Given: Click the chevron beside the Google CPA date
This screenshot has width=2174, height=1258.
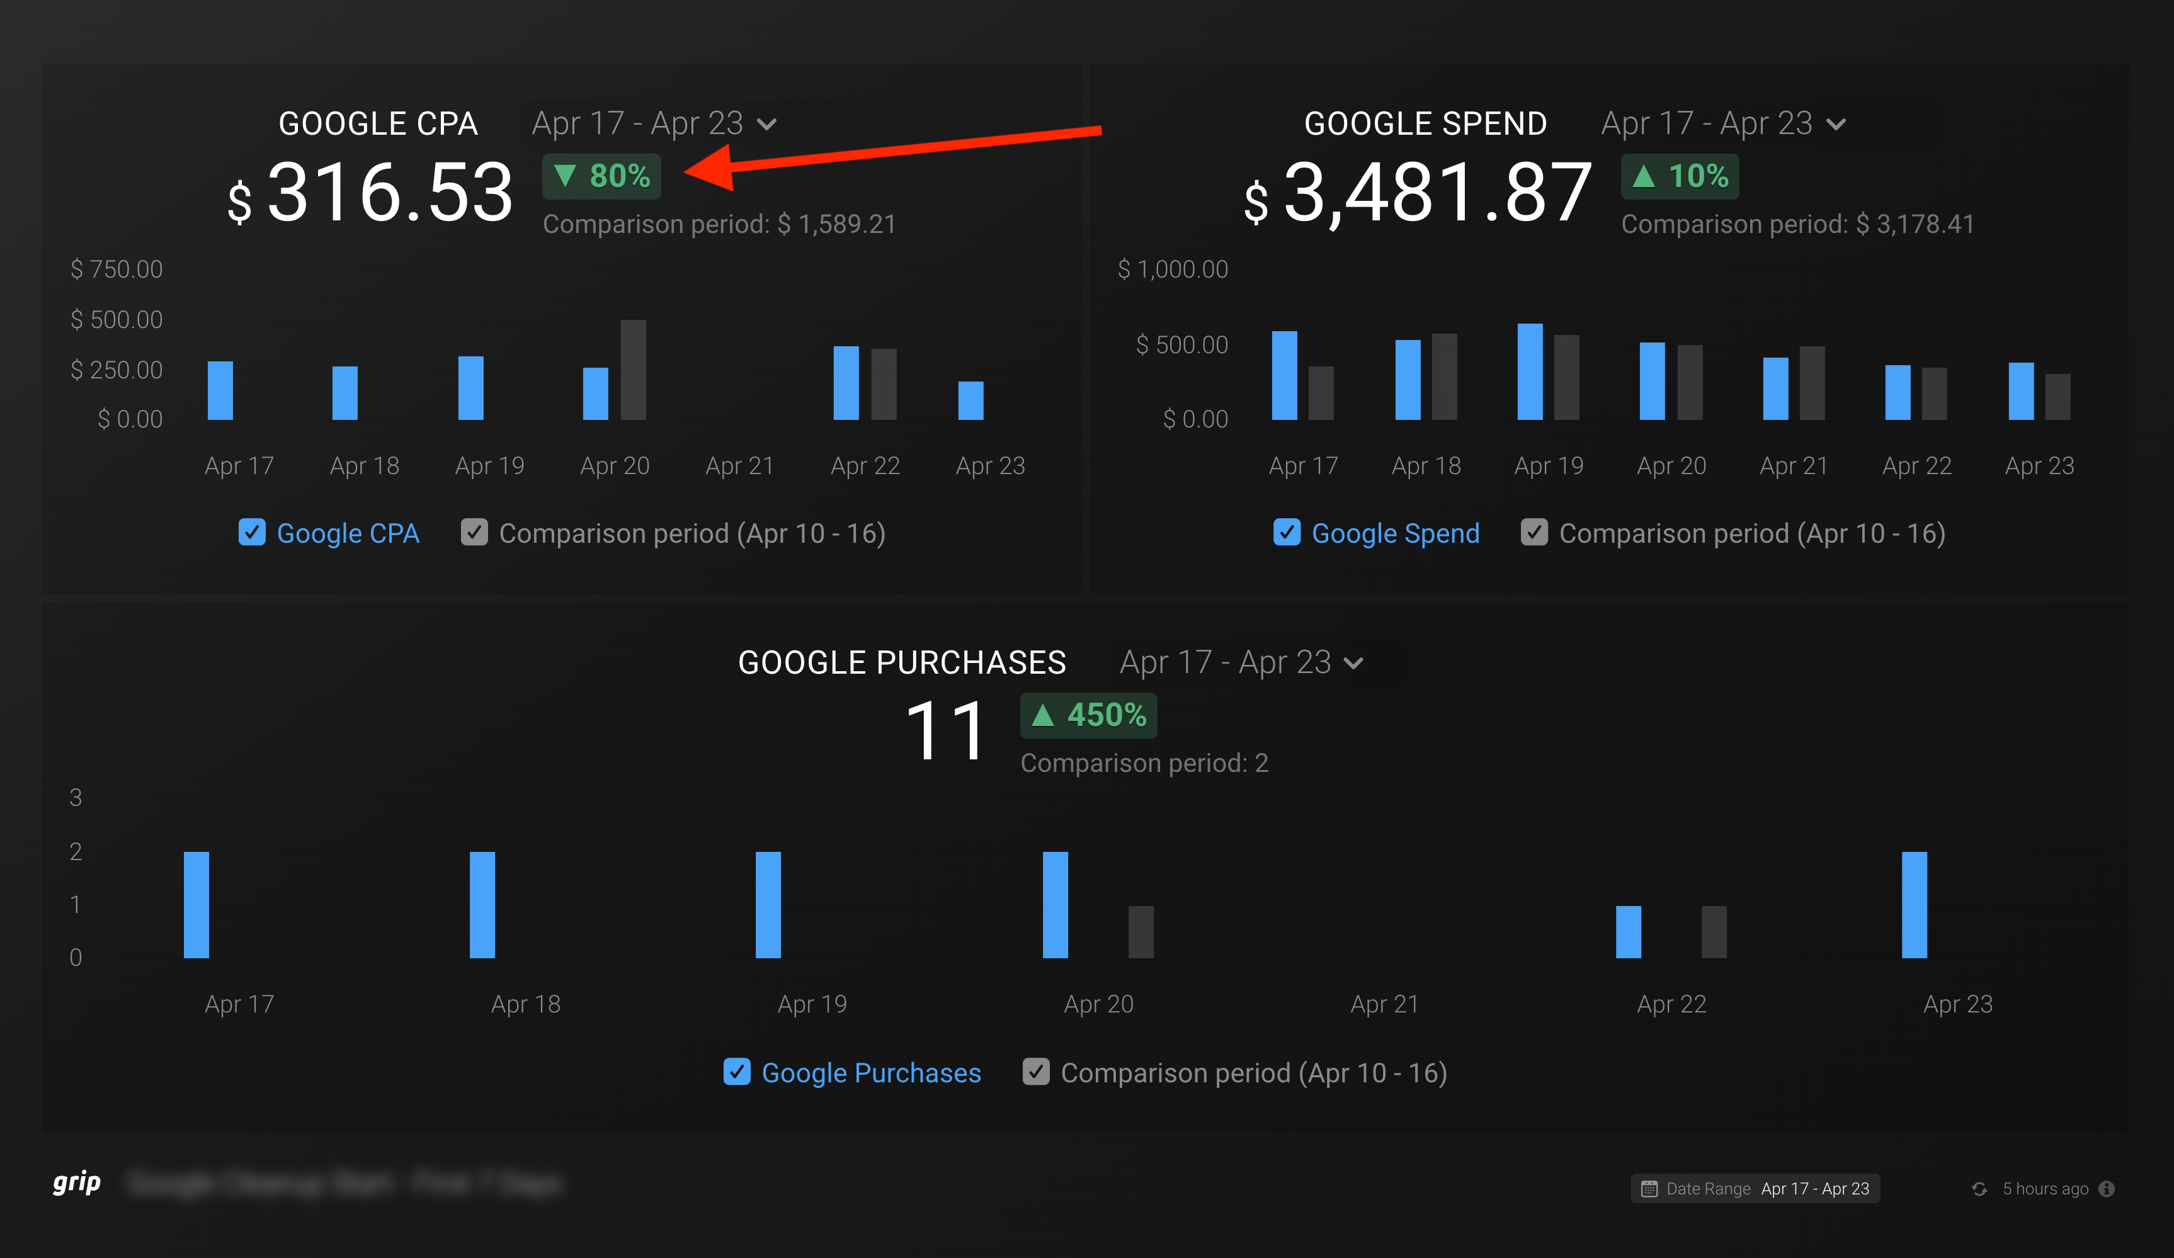Looking at the screenshot, I should [767, 125].
